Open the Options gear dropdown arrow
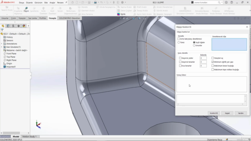The image size is (251, 141). click(125, 2)
